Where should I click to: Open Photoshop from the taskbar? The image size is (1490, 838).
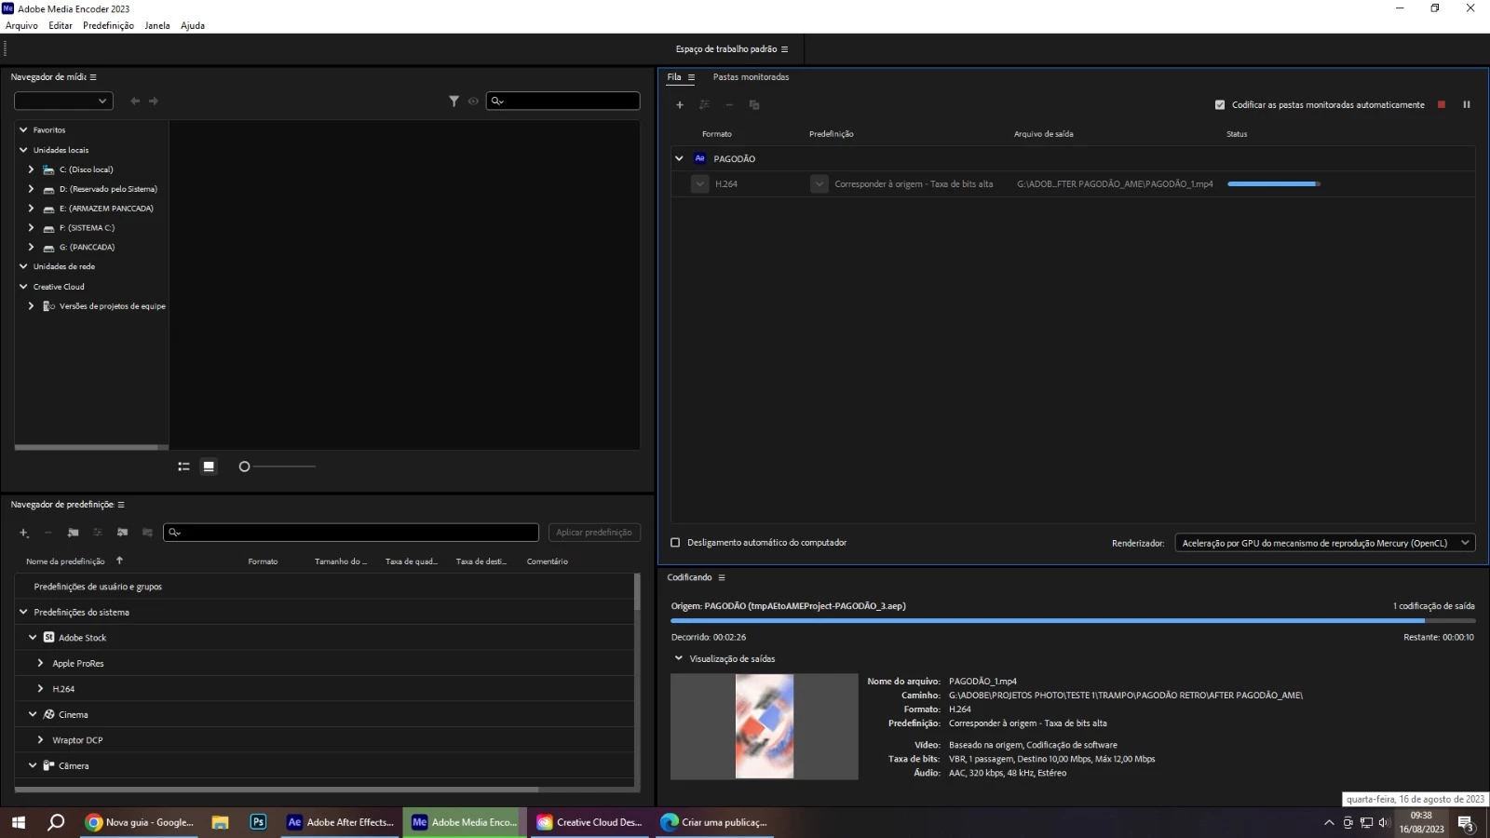coord(258,822)
